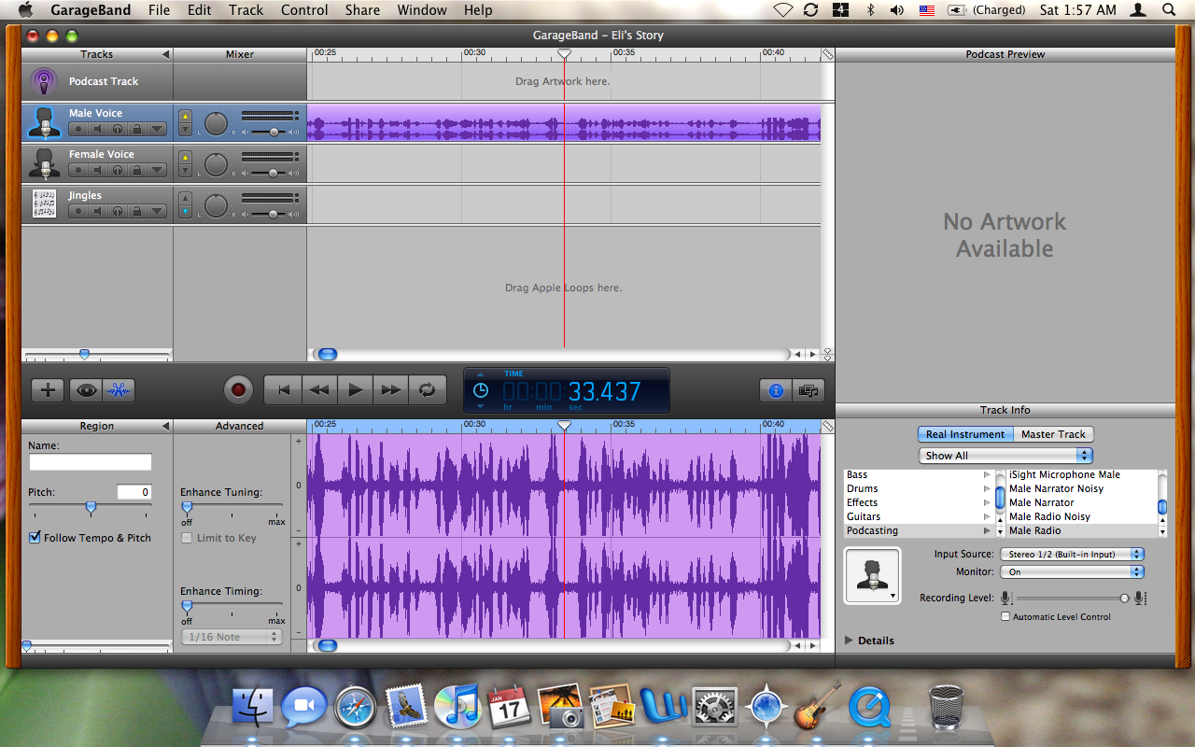Select the Jingles sheet music icon
Image resolution: width=1195 pixels, height=747 pixels.
(44, 204)
